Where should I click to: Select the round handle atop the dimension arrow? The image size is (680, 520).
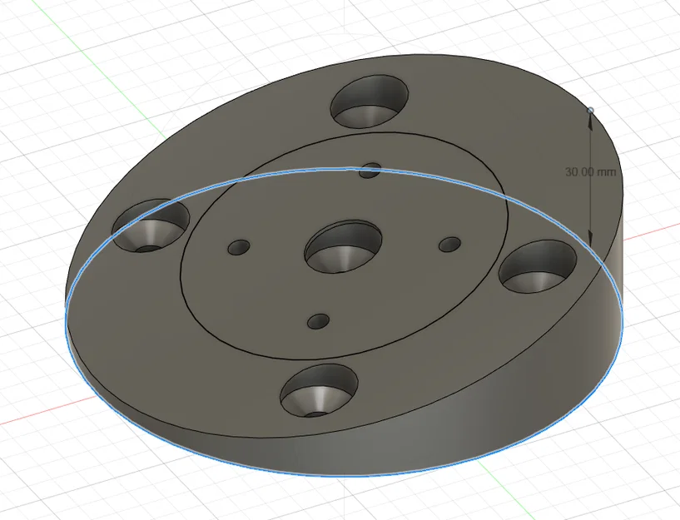pos(590,111)
